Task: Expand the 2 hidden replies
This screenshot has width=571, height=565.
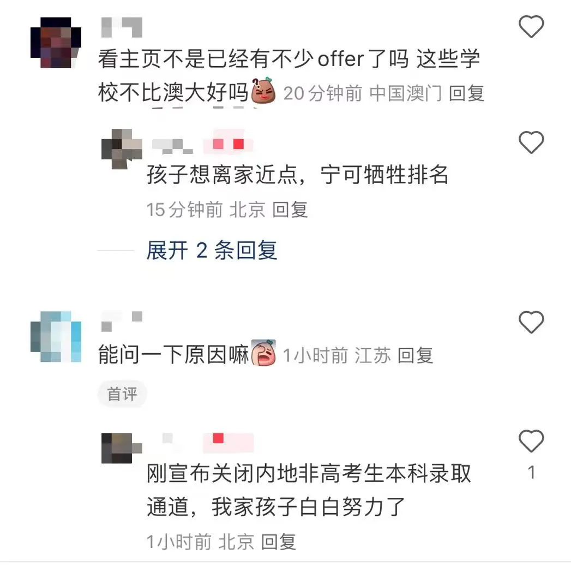Action: pyautogui.click(x=212, y=251)
